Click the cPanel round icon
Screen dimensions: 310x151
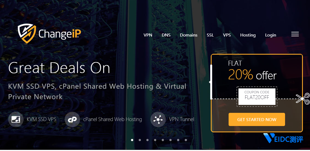click(72, 119)
